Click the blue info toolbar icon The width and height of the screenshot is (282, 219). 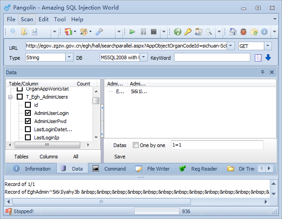point(264,32)
